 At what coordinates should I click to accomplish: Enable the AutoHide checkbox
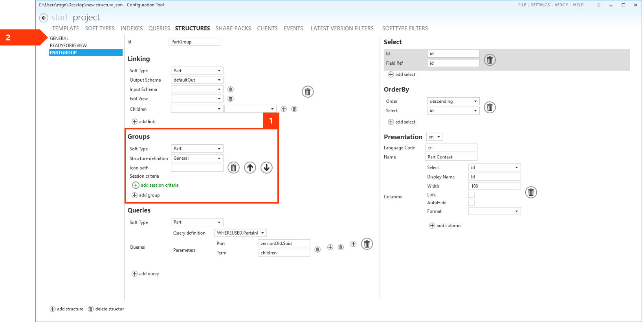pos(471,203)
